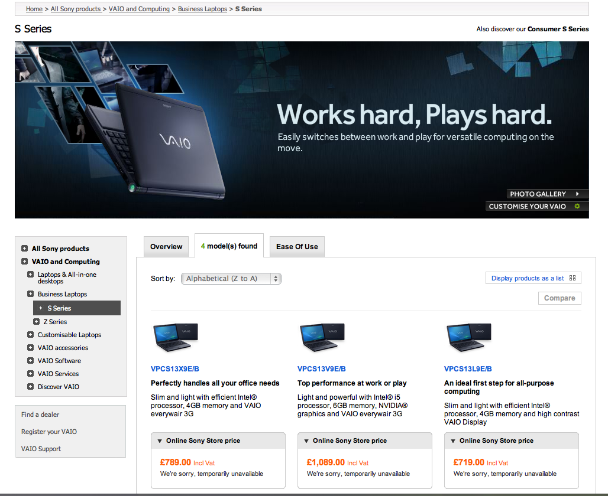Viewport: 608px width, 496px height.
Task: Collapse VPCS13X9E/B Online Sony Store price triangle
Action: (x=160, y=441)
